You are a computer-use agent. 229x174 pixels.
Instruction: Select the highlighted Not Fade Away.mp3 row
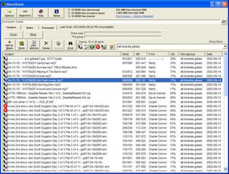113,80
